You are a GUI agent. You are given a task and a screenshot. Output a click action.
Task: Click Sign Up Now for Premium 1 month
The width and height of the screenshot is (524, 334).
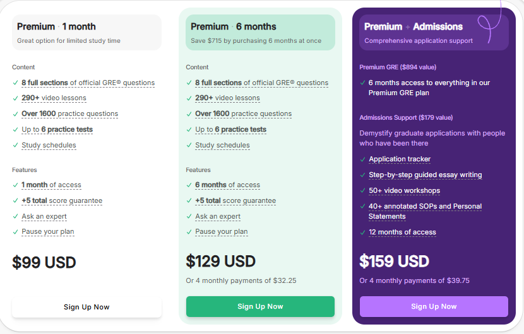pyautogui.click(x=86, y=307)
